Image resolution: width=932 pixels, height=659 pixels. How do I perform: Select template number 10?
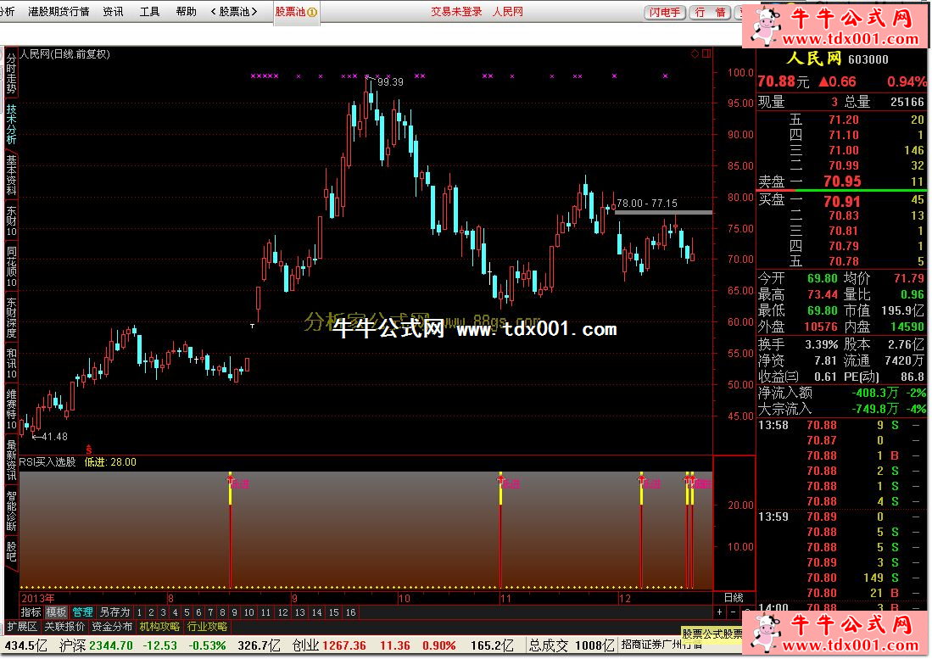point(249,612)
